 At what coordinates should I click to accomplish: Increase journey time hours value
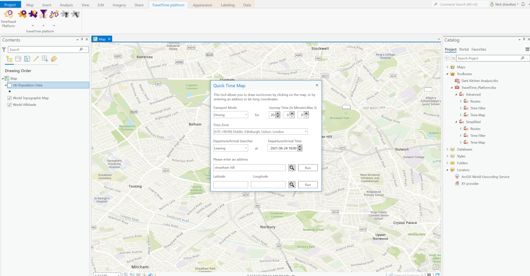tap(278, 113)
